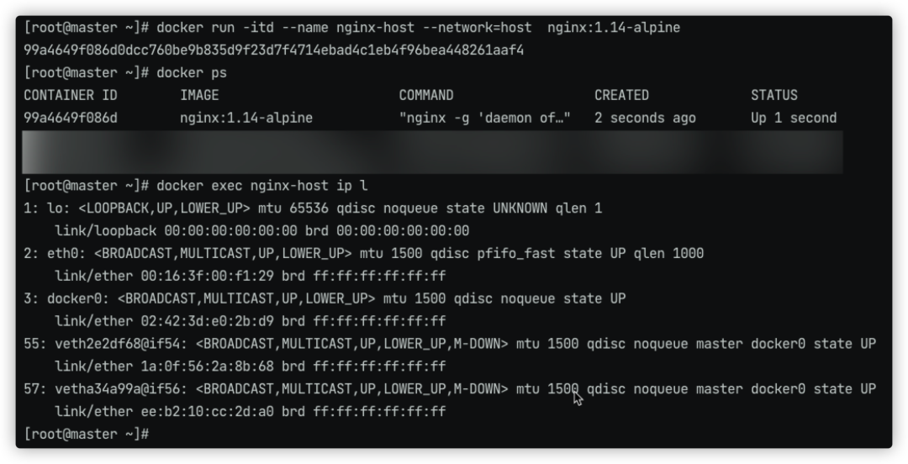The width and height of the screenshot is (908, 464).
Task: Click the IMAGE column header
Action: (x=199, y=96)
